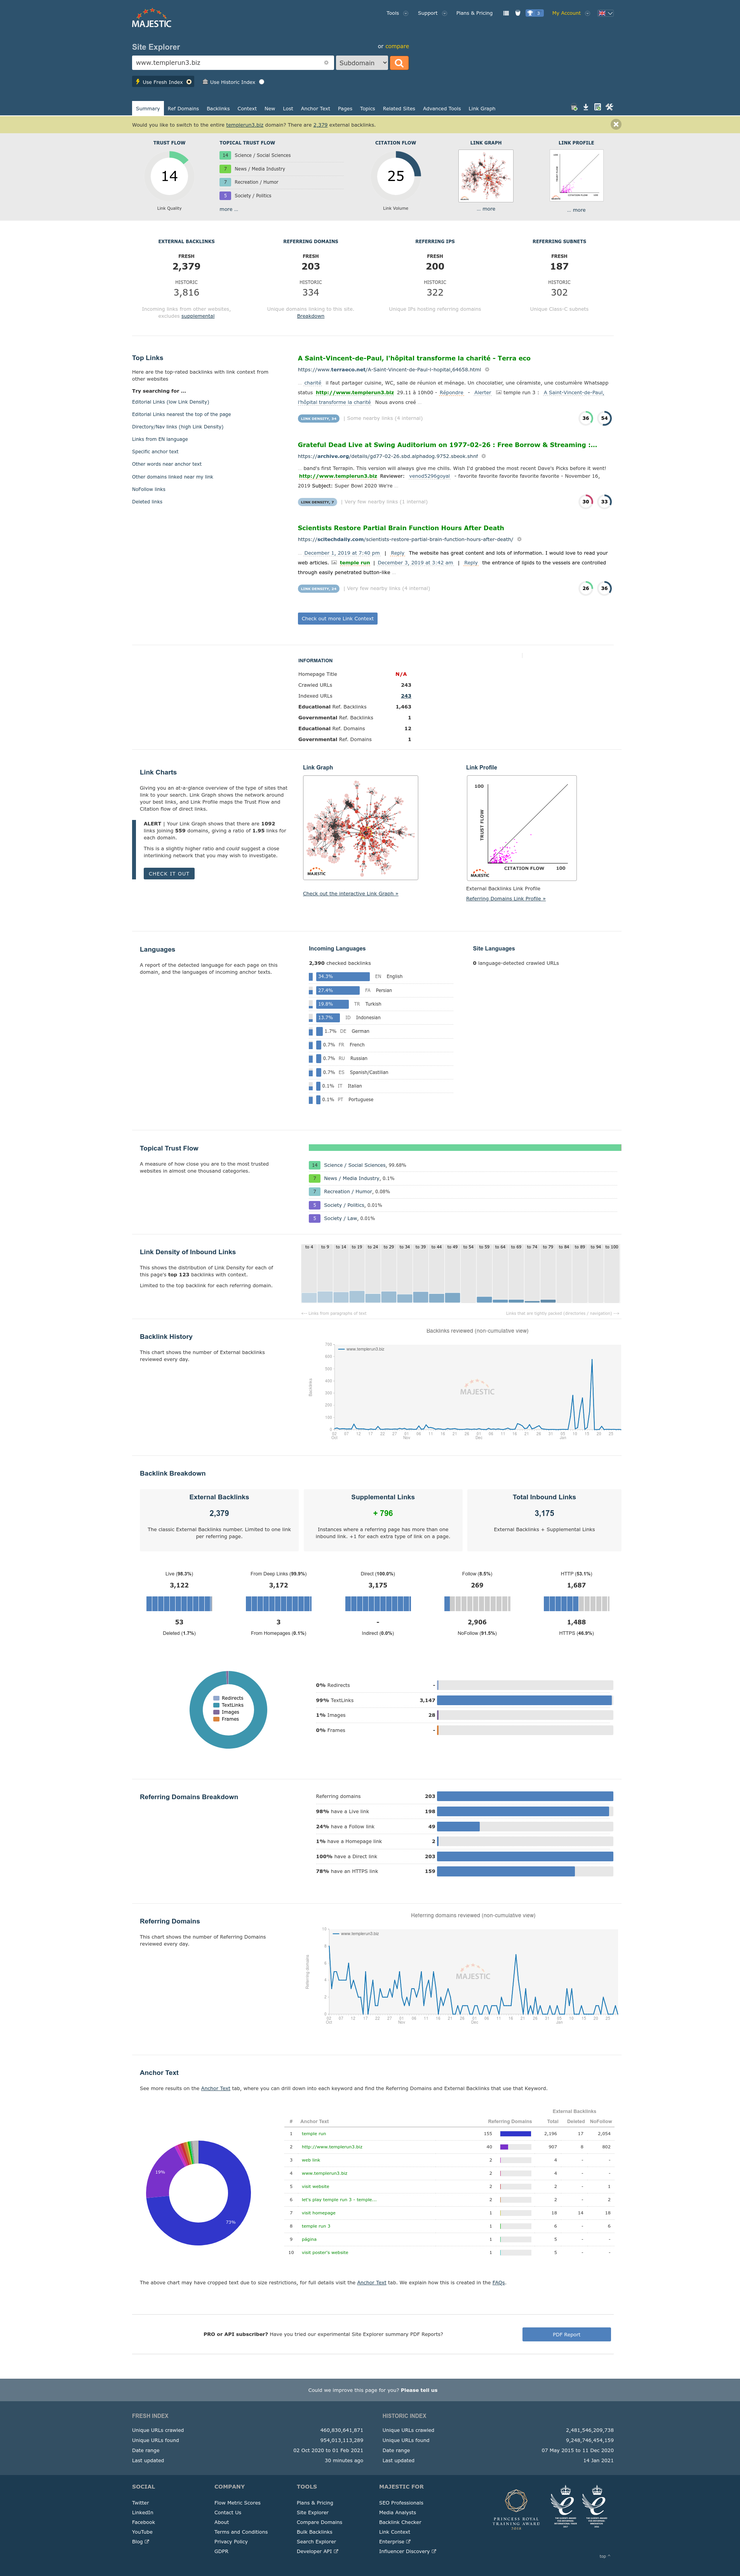Click the Anchor Text donut chart
The height and width of the screenshot is (2576, 740).
pos(198,2193)
